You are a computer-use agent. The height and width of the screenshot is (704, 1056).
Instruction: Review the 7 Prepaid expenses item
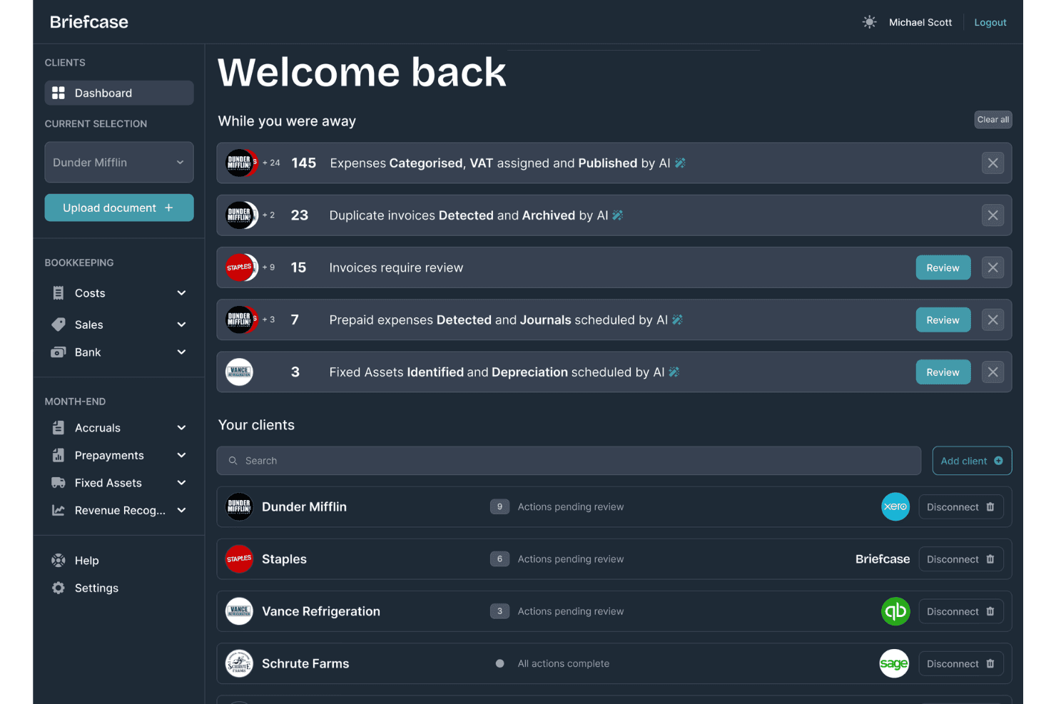(x=943, y=320)
